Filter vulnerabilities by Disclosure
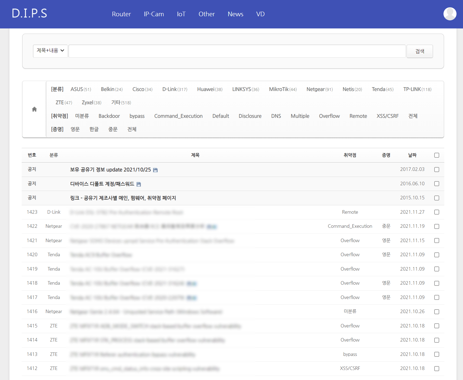Screen dimensions: 463x380 250,116
